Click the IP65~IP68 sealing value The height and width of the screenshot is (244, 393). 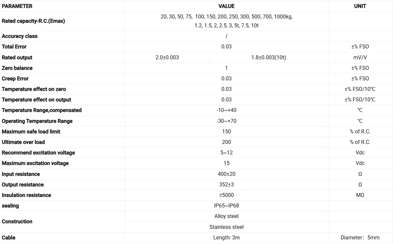pyautogui.click(x=226, y=206)
